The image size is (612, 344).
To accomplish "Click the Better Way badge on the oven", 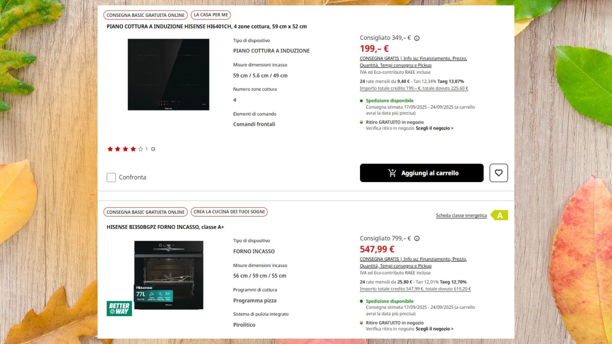I will point(119,308).
